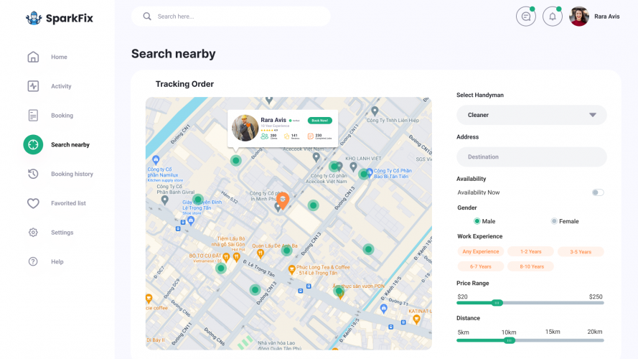
Task: Go to Activity in the sidebar
Action: [x=61, y=86]
